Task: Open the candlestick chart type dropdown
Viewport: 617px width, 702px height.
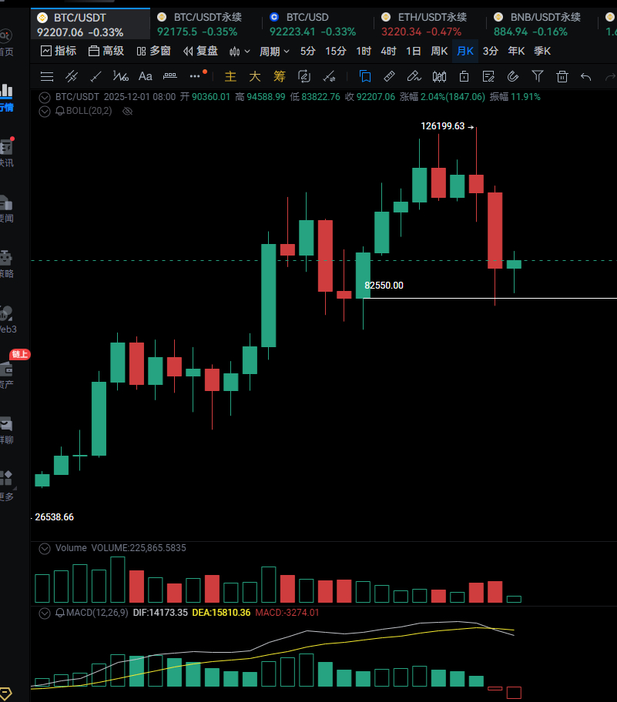Action: [x=240, y=51]
